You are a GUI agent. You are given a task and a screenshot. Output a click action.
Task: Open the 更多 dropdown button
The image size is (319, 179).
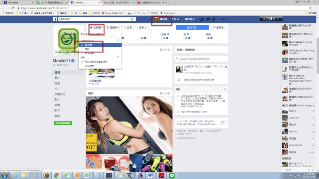[141, 27]
